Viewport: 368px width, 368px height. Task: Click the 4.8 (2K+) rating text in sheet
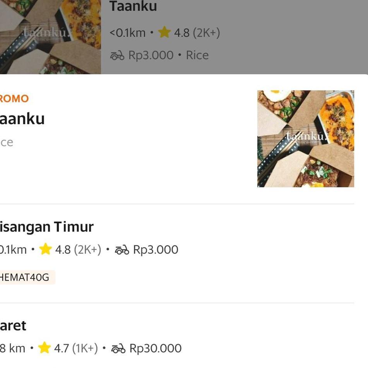pos(78,250)
